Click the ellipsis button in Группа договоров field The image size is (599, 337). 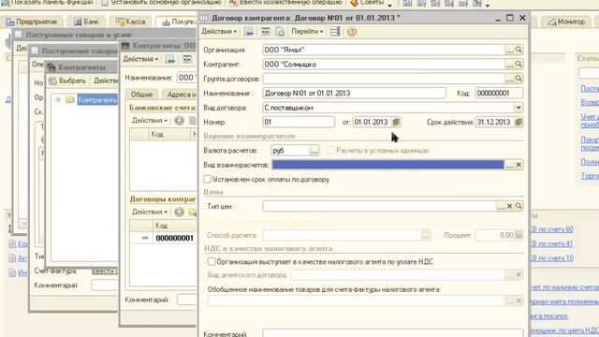[x=509, y=79]
